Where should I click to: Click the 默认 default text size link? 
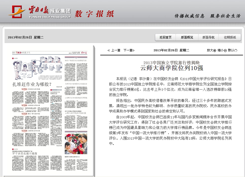(x=231, y=50)
